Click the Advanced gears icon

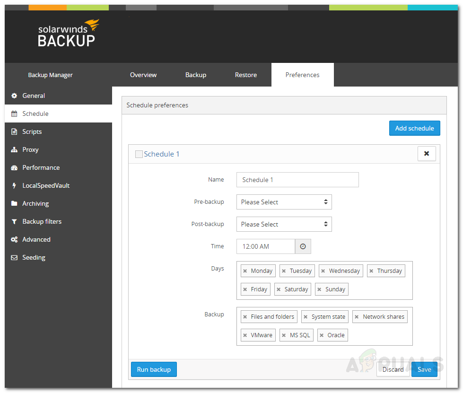[x=14, y=239]
